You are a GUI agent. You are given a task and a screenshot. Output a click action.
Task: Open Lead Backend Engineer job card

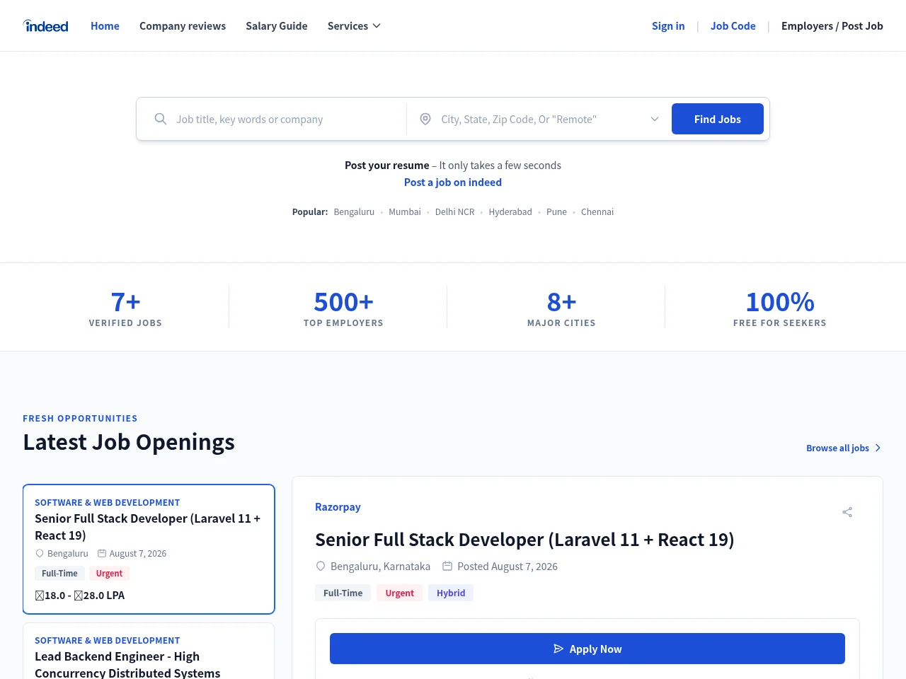point(149,651)
